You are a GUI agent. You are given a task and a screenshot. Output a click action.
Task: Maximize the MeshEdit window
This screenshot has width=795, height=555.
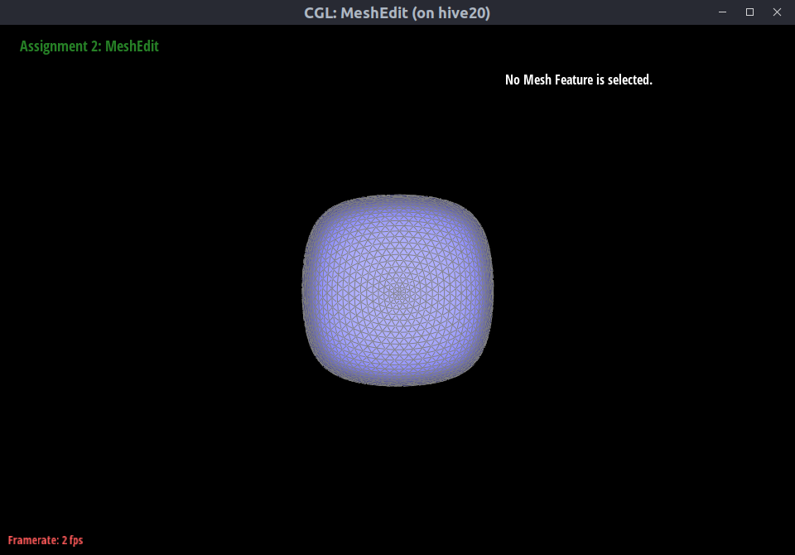tap(749, 12)
